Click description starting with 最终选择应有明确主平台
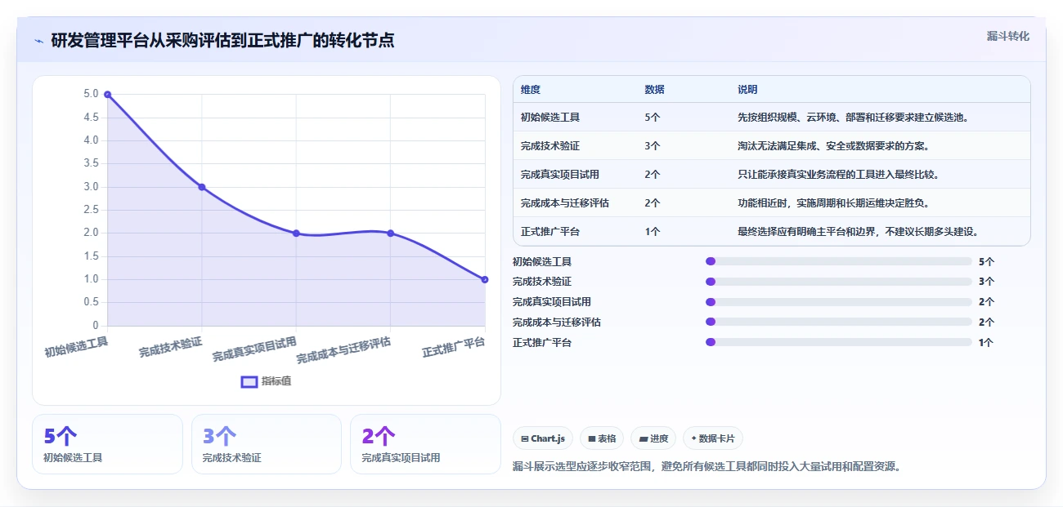Viewport: 1063px width, 507px height. click(x=859, y=232)
